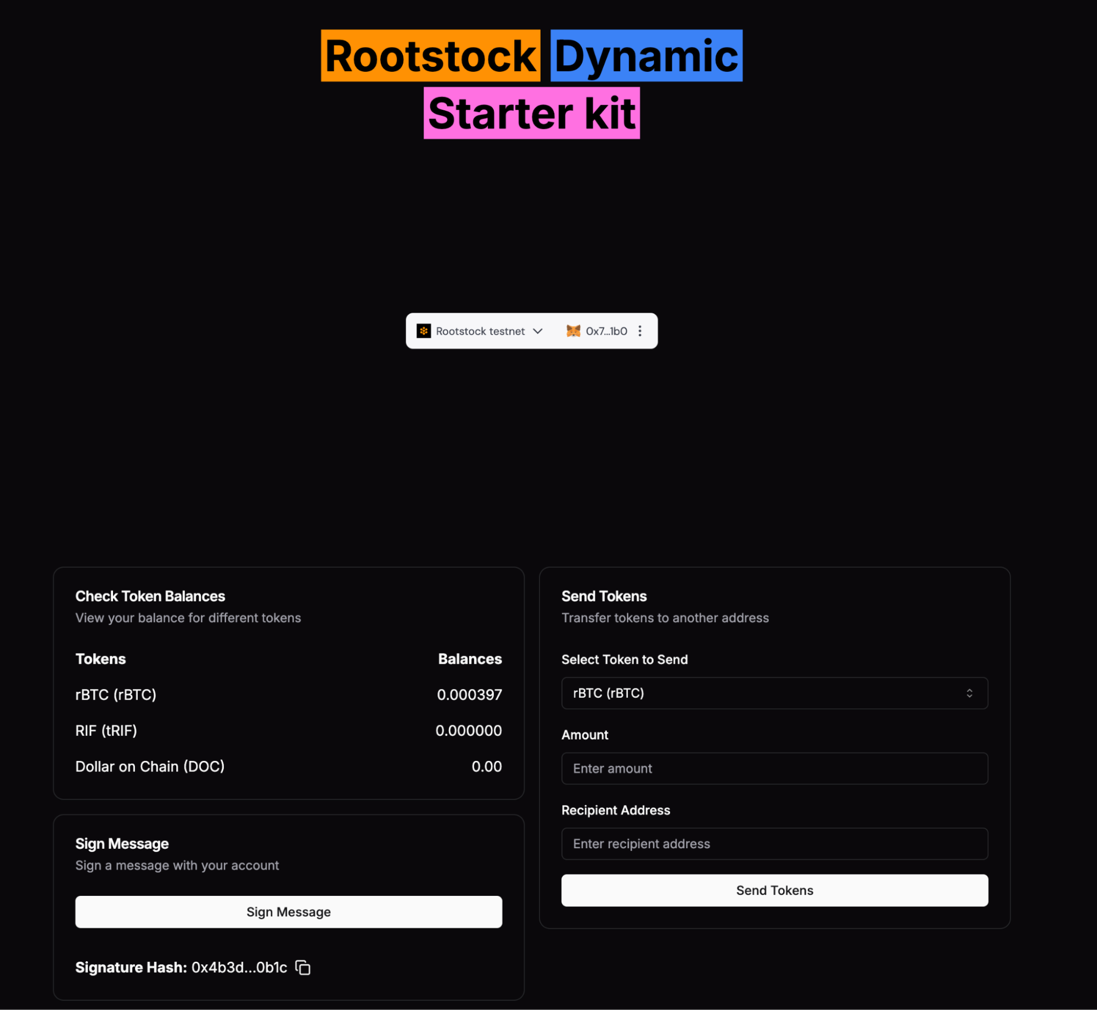Viewport: 1097px width, 1010px height.
Task: Open the three-dot wallet options menu
Action: 640,331
